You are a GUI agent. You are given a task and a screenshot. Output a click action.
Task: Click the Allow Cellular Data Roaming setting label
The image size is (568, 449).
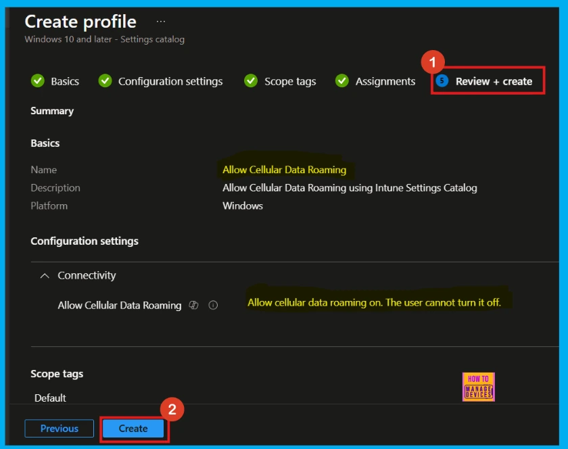click(x=120, y=305)
